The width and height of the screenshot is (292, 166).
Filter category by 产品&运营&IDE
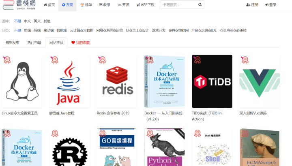pos(204,30)
